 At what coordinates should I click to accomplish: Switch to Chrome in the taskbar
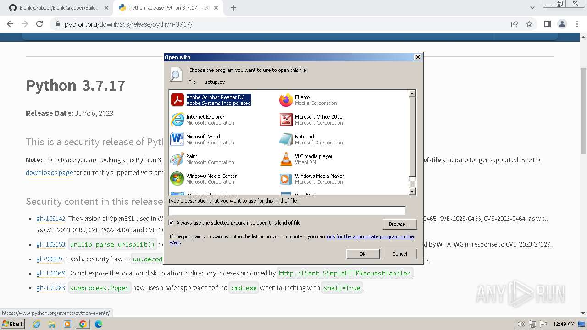pyautogui.click(x=83, y=324)
